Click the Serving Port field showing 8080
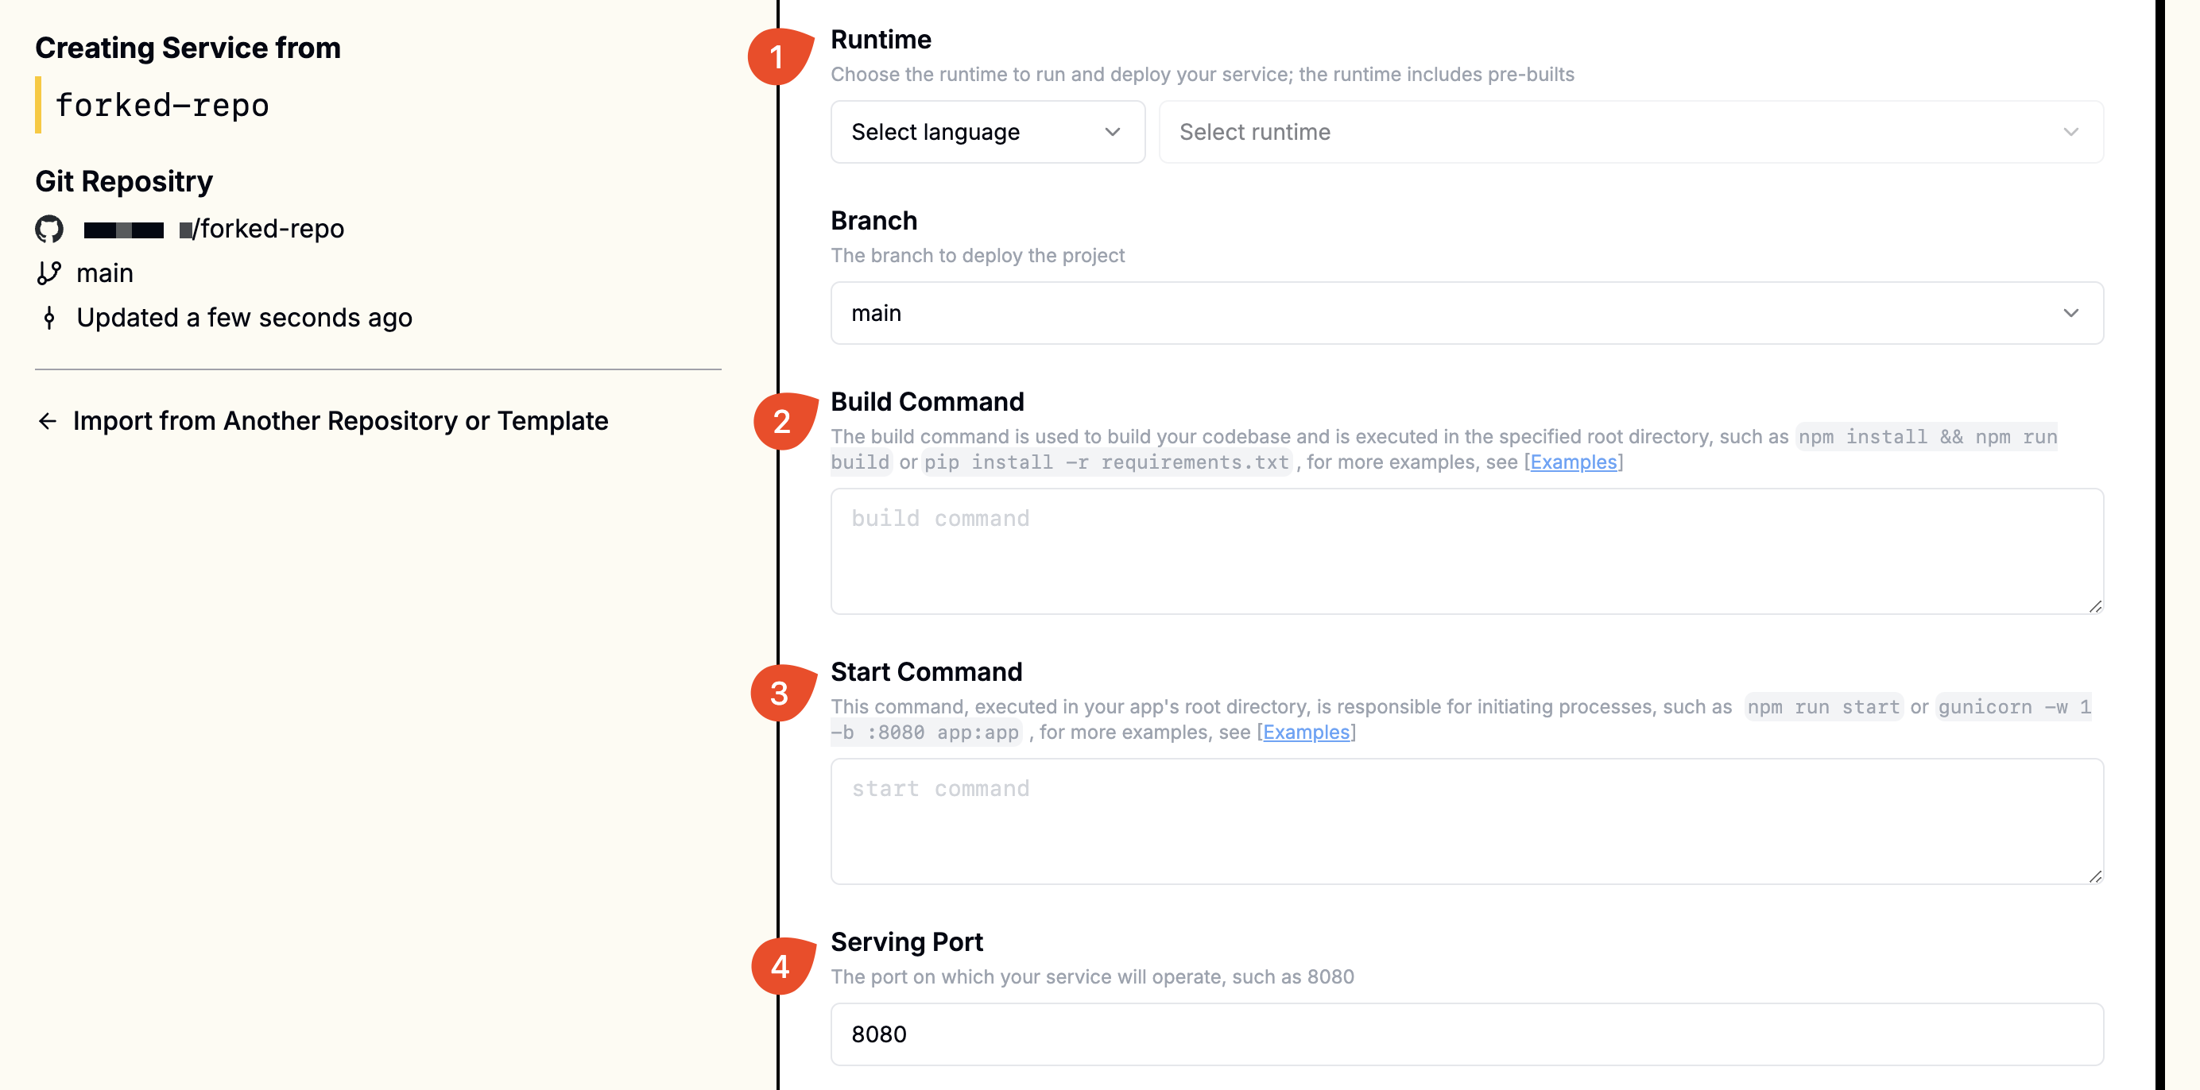The width and height of the screenshot is (2200, 1090). 1466,1034
